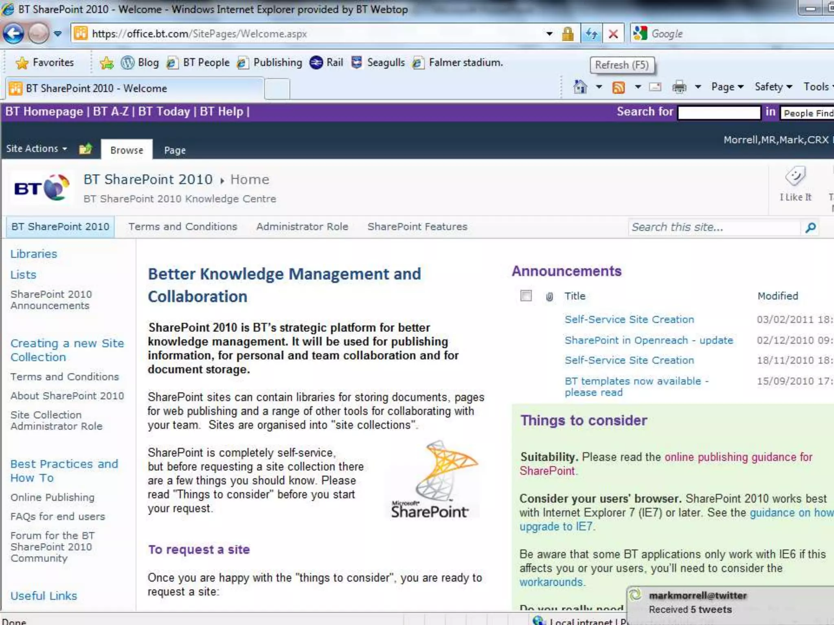834x625 pixels.
Task: Open the BT SharePoint 2010 navigation tab
Action: (x=60, y=227)
